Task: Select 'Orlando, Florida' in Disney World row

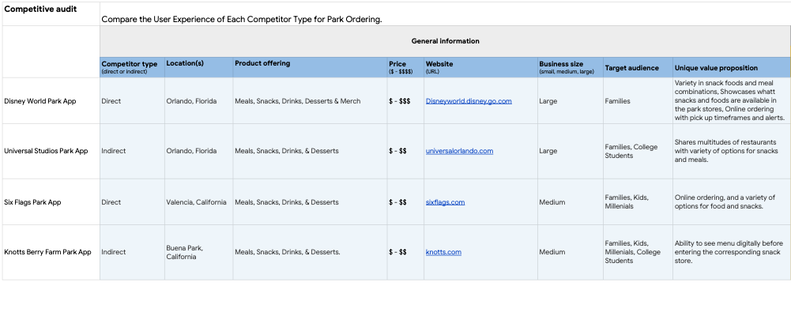Action: 199,101
